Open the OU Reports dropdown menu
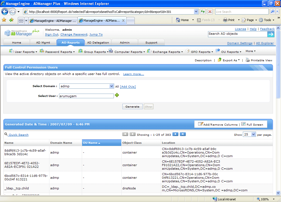 click(228, 51)
